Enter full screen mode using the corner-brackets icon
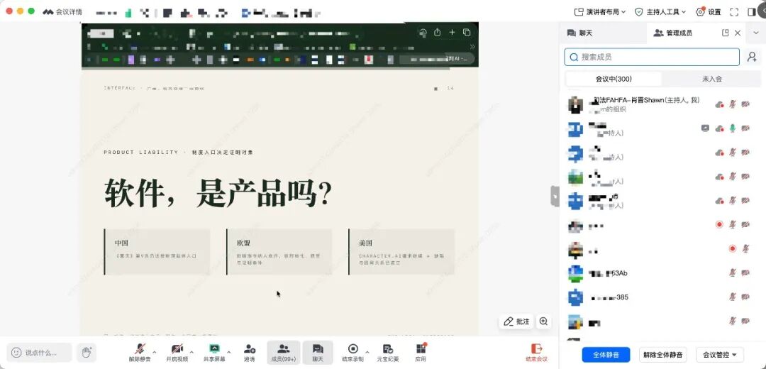766x369 pixels. click(x=734, y=12)
